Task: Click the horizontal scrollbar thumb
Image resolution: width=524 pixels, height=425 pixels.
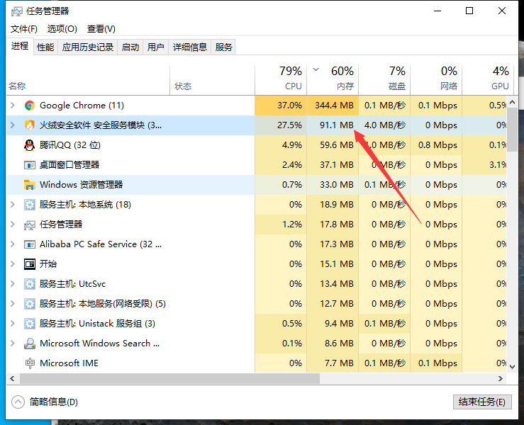Action: click(x=169, y=378)
